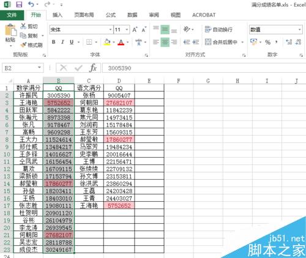Select column D header
This screenshot has height=258, width=306.
click(x=119, y=81)
